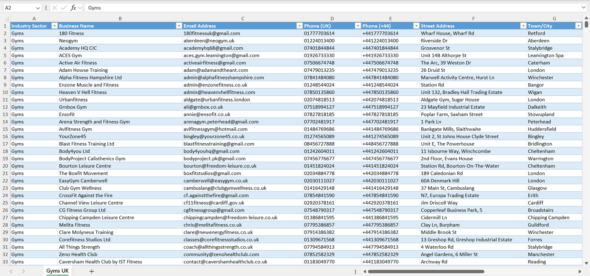Click the horizontal scrollbar right arrow
The height and width of the screenshot is (276, 590).
[580, 272]
